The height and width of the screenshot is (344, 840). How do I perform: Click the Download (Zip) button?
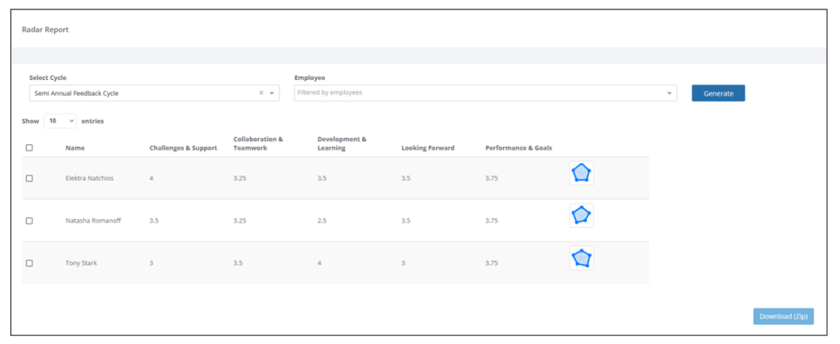[x=783, y=316]
